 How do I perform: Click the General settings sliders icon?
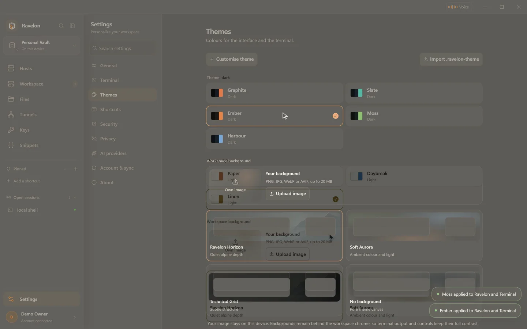coord(94,65)
